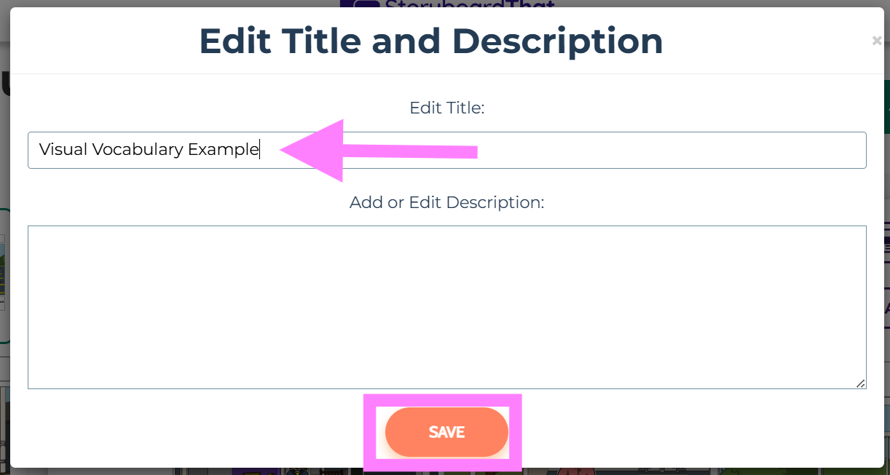Click the "Edit Title:" label
This screenshot has height=475, width=890.
[x=446, y=108]
